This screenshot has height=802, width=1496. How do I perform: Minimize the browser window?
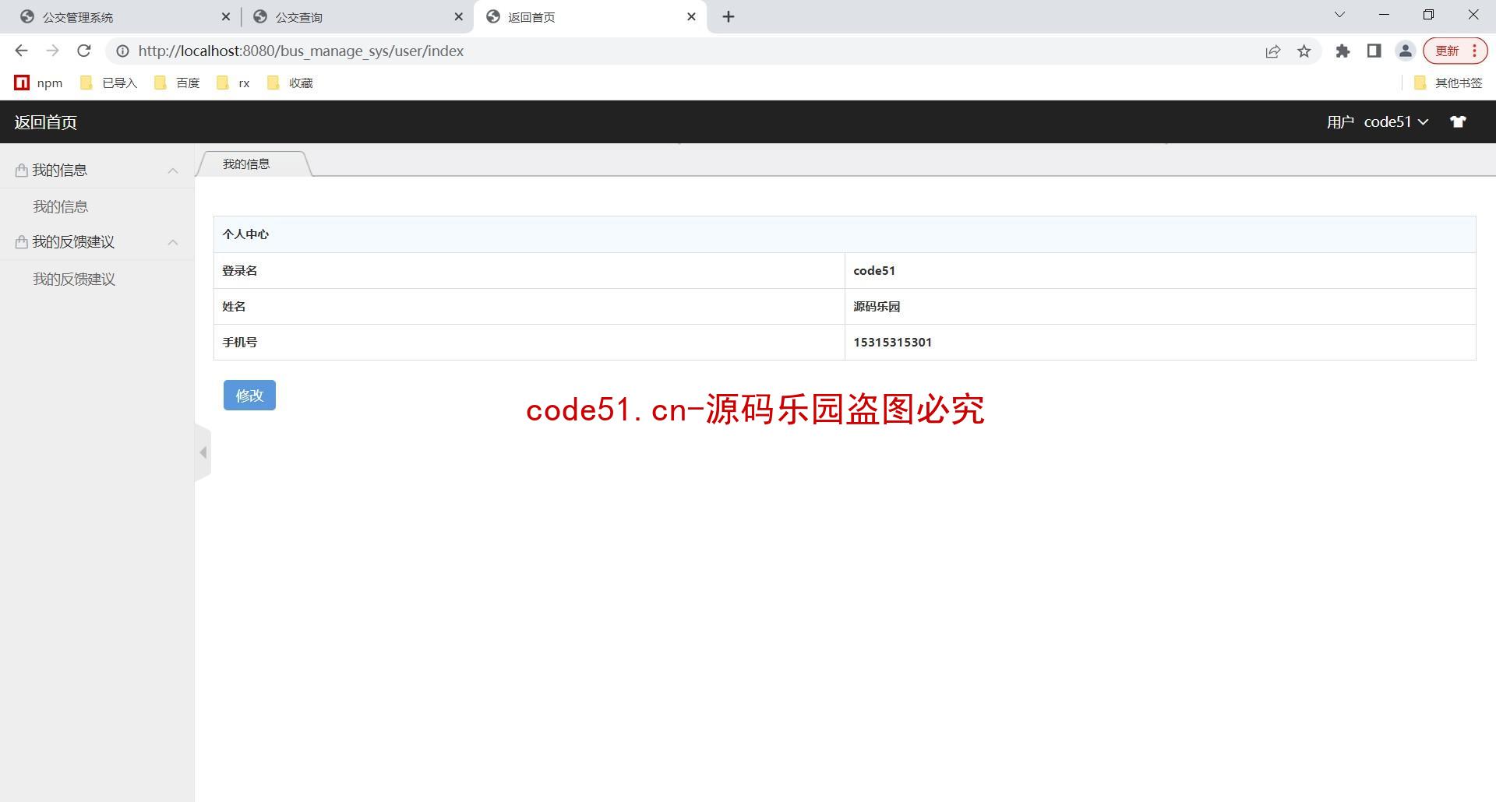pos(1384,15)
